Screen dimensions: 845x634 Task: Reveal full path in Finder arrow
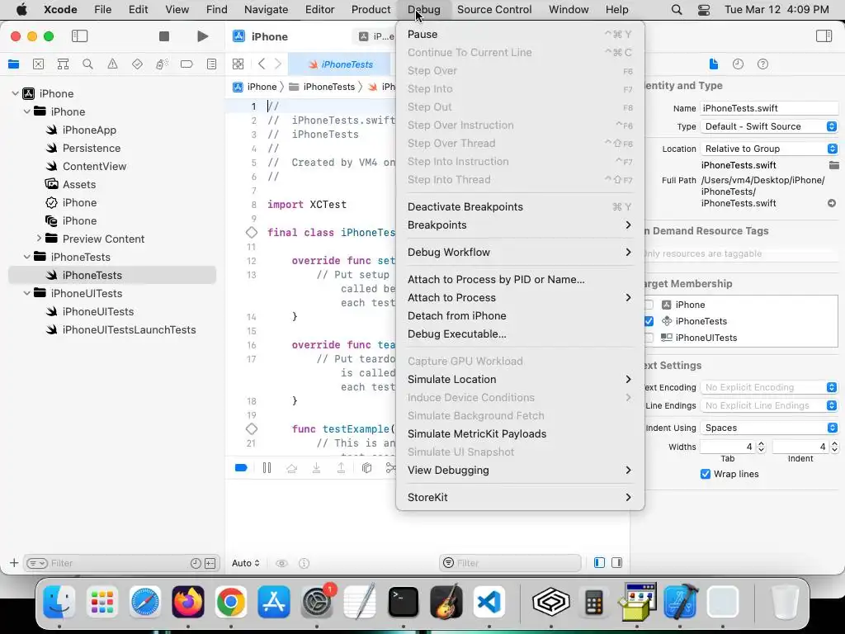[832, 203]
